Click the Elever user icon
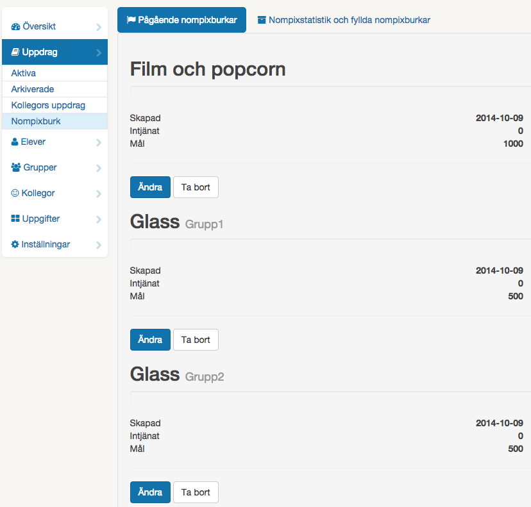 coord(15,142)
